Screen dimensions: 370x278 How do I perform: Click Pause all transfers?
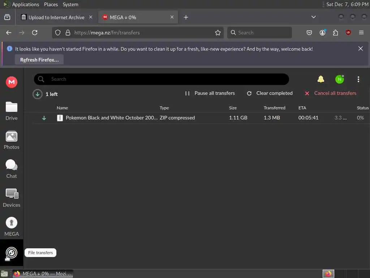point(210,93)
